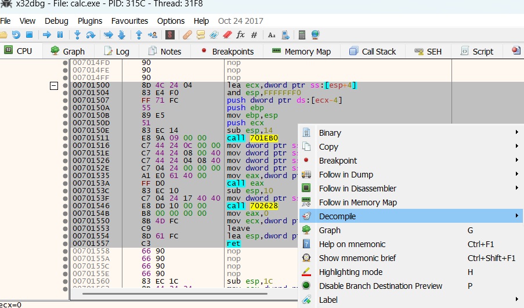
Task: Click the Run arrow toolbar icon
Action: pyautogui.click(x=47, y=35)
